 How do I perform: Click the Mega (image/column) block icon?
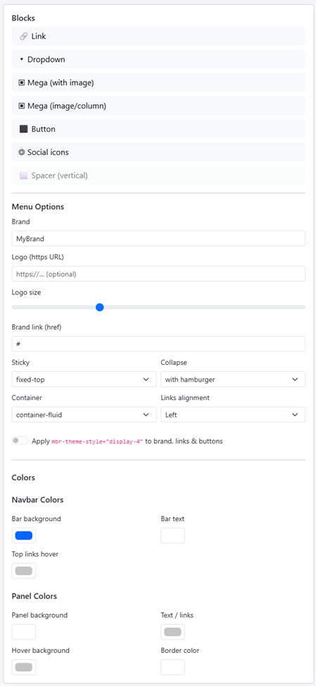pos(21,106)
